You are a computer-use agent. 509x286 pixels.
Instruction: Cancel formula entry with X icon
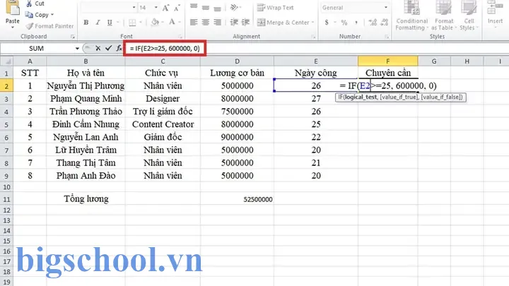tap(98, 48)
